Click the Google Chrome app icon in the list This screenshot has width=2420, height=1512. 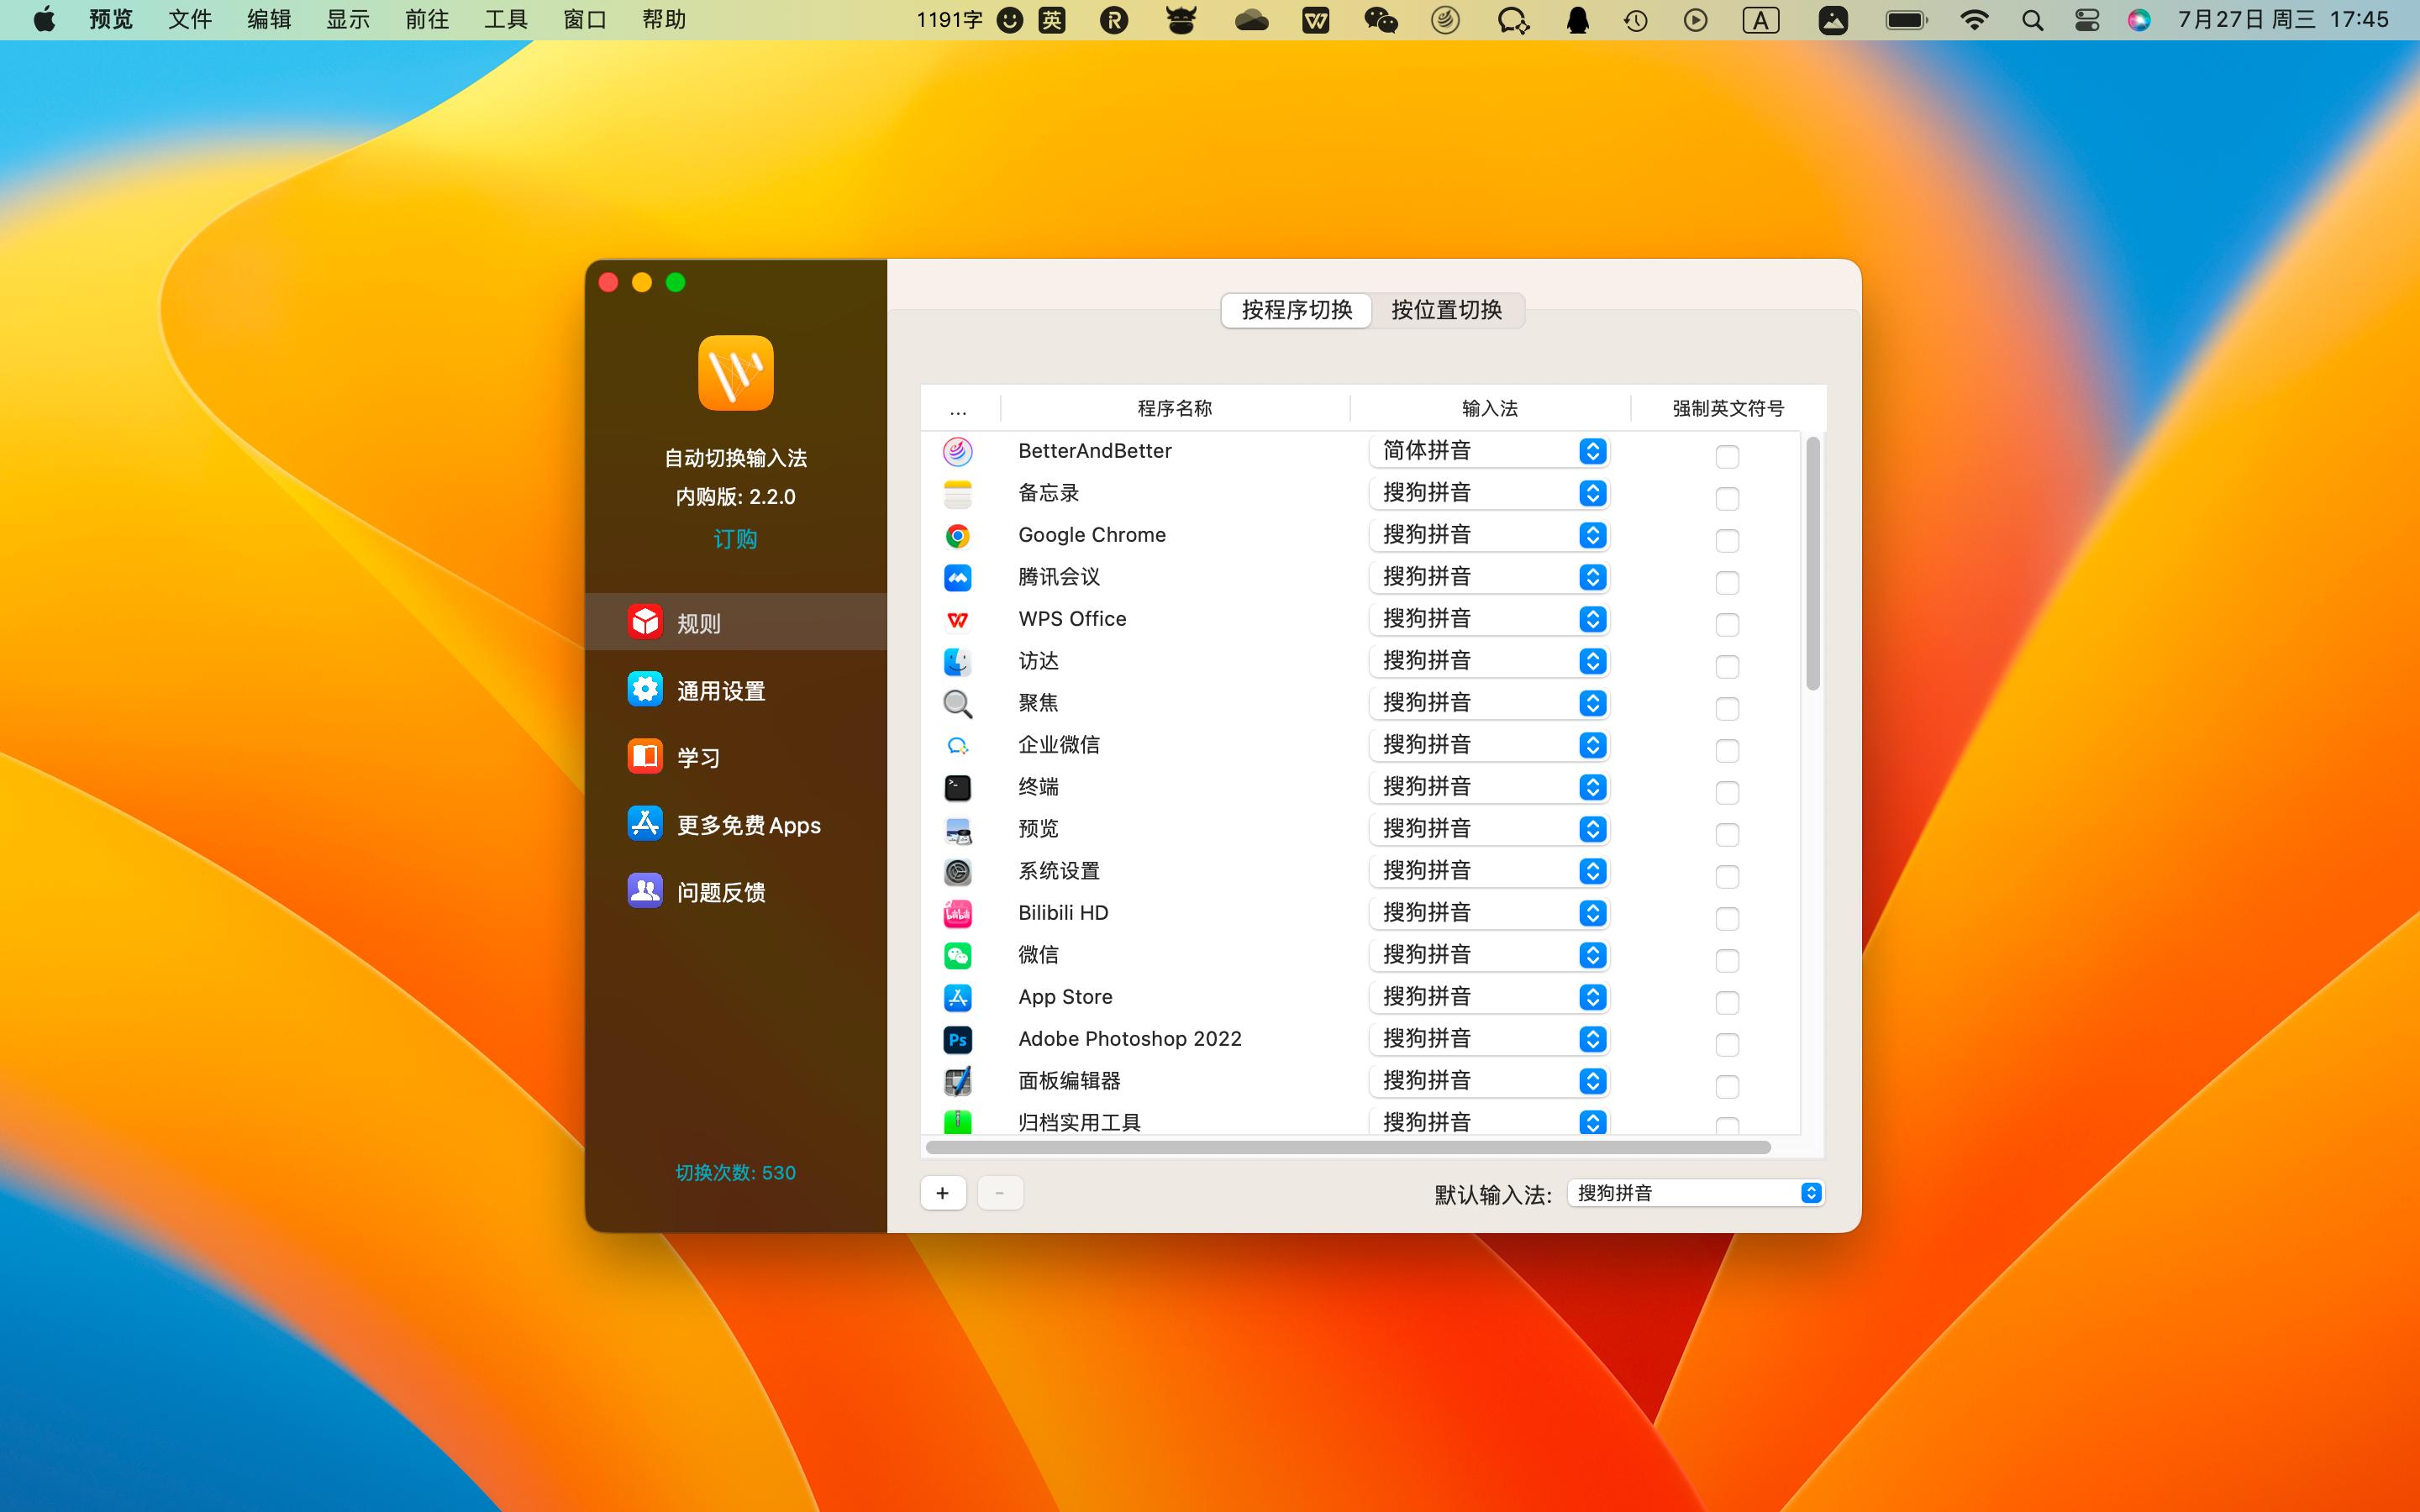coord(956,535)
